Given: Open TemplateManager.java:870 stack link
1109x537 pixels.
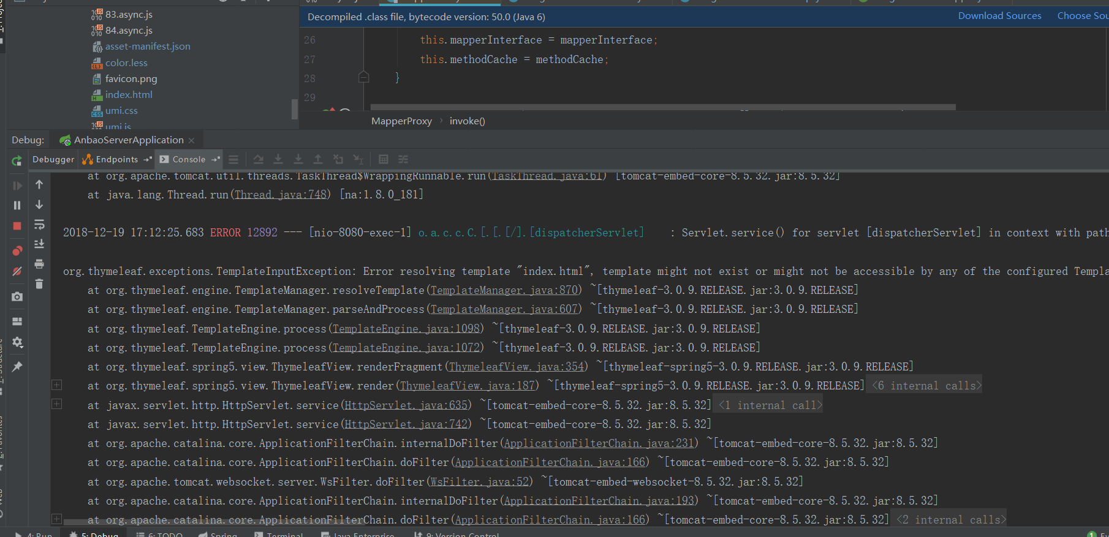Looking at the screenshot, I should click(x=504, y=290).
